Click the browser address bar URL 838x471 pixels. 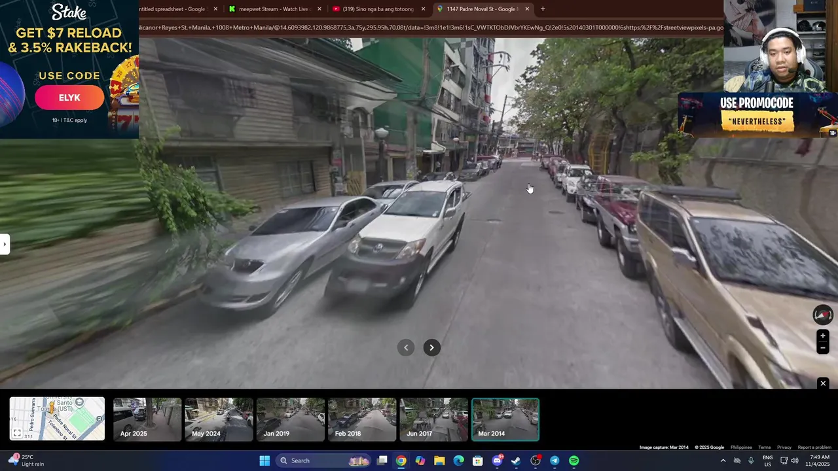pyautogui.click(x=431, y=27)
